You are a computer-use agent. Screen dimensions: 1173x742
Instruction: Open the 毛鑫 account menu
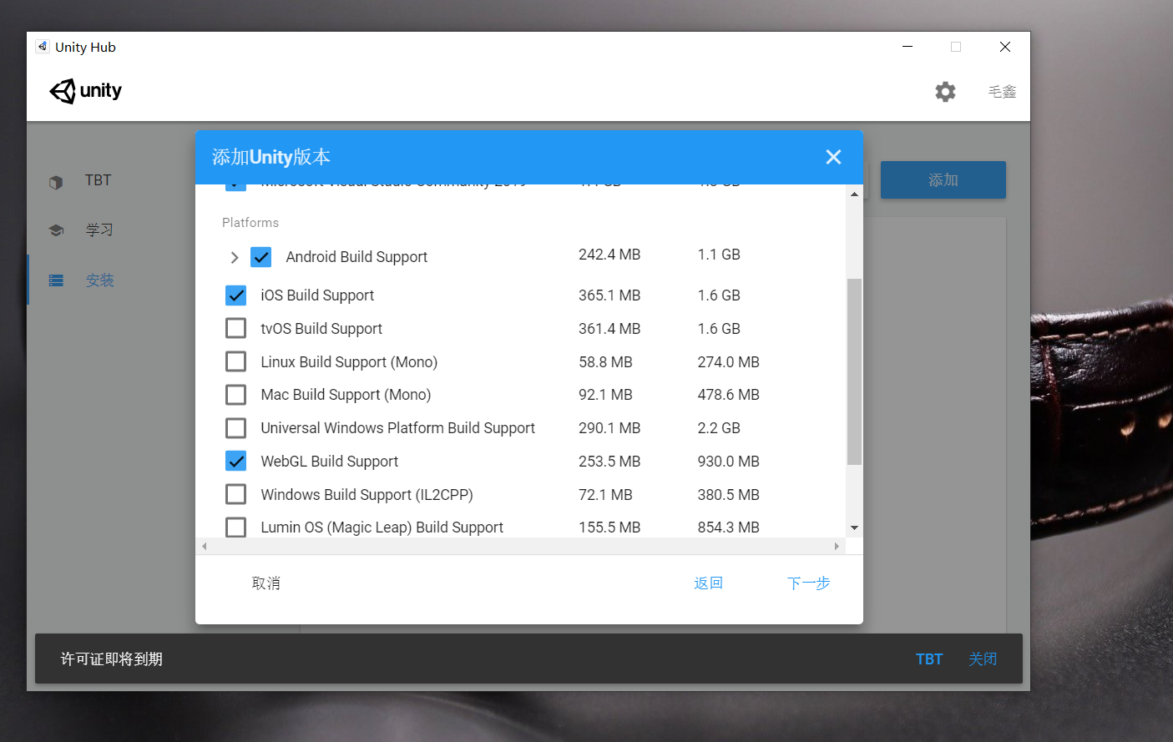pos(1002,92)
